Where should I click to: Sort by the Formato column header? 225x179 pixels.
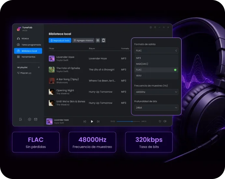125,48
